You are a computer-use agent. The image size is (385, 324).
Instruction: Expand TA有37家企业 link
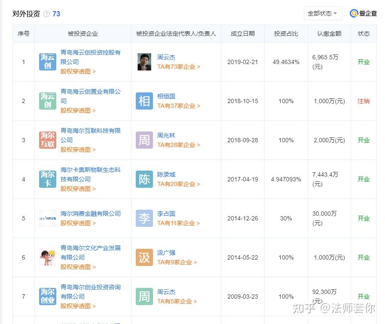179,106
